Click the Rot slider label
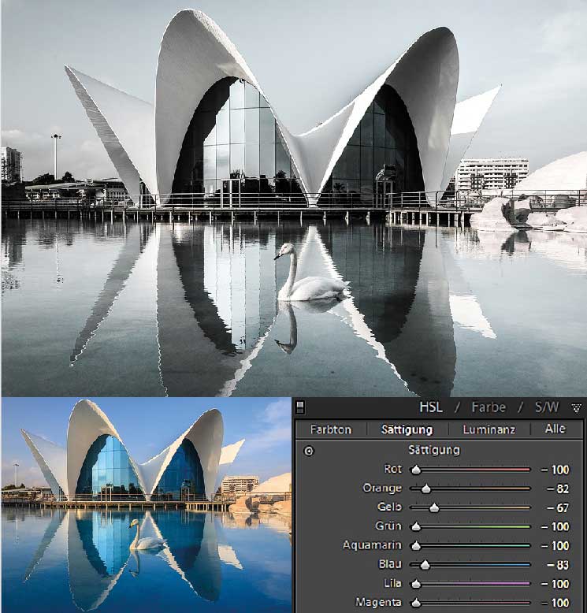 (x=392, y=469)
